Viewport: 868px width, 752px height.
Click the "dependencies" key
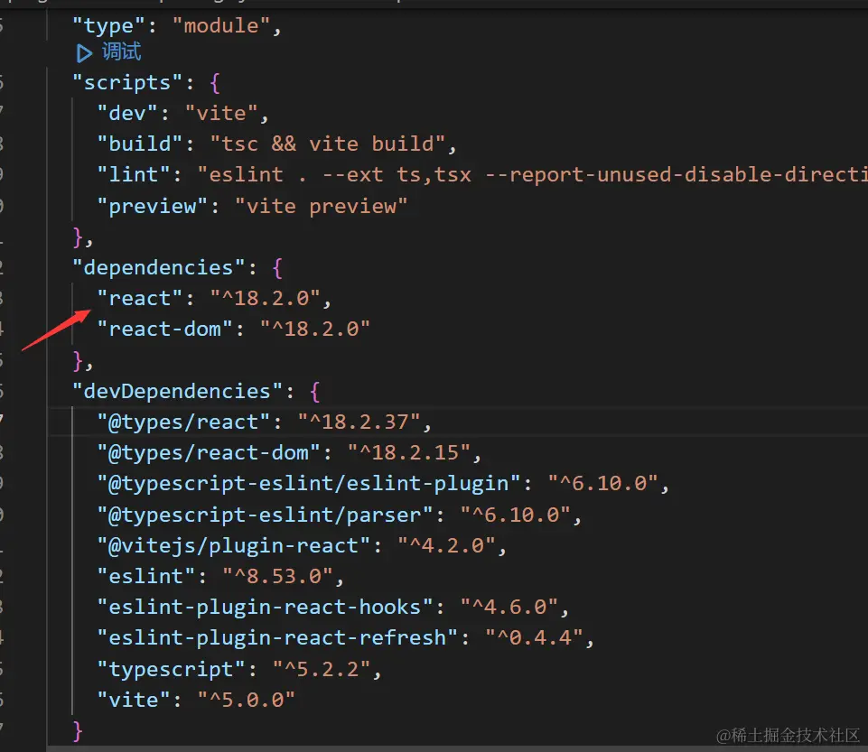coord(158,268)
